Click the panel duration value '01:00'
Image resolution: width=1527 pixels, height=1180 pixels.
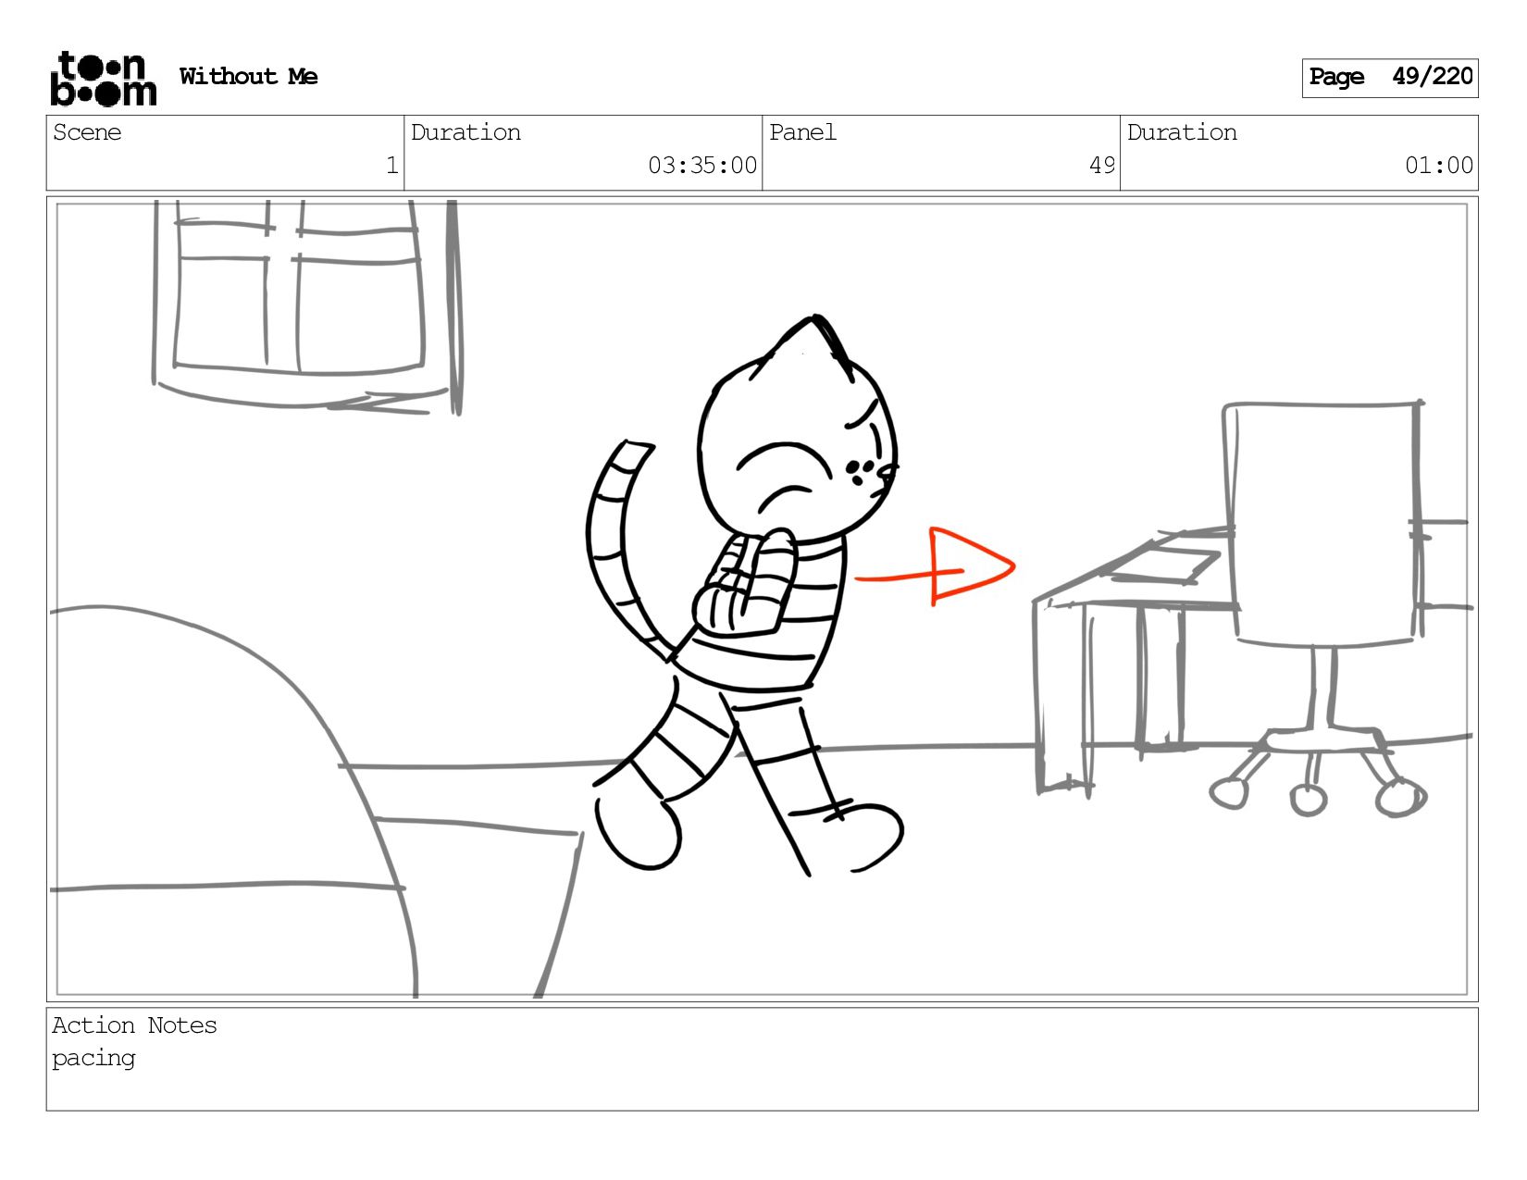click(1439, 166)
